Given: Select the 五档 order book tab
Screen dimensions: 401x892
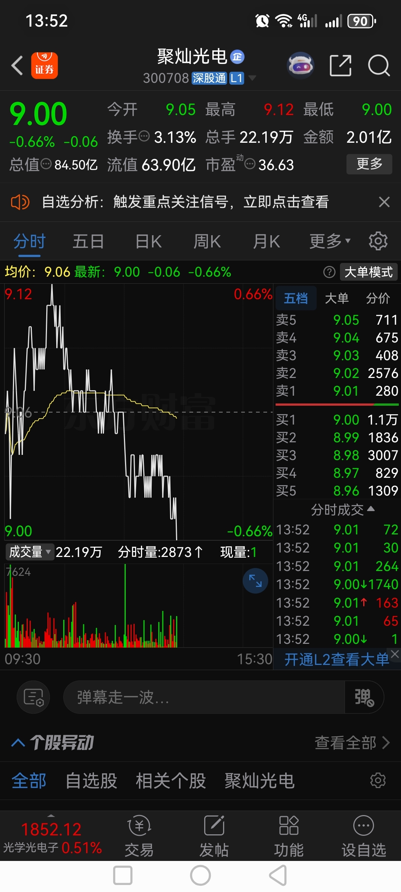Looking at the screenshot, I should pyautogui.click(x=296, y=298).
